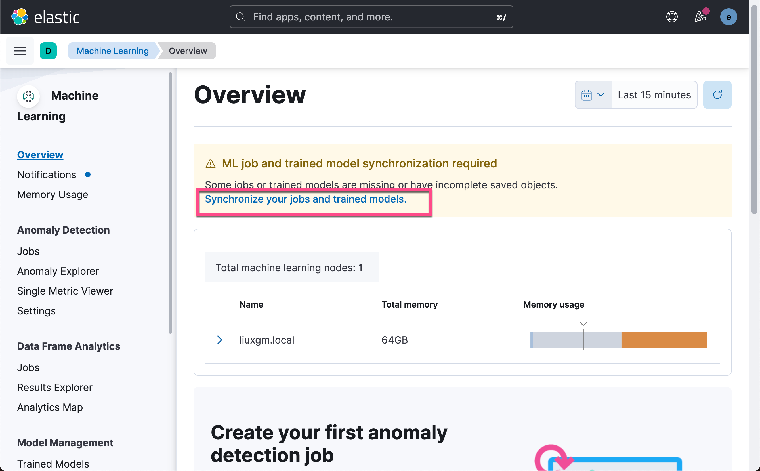Click the page vertical scrollbar

click(754, 109)
